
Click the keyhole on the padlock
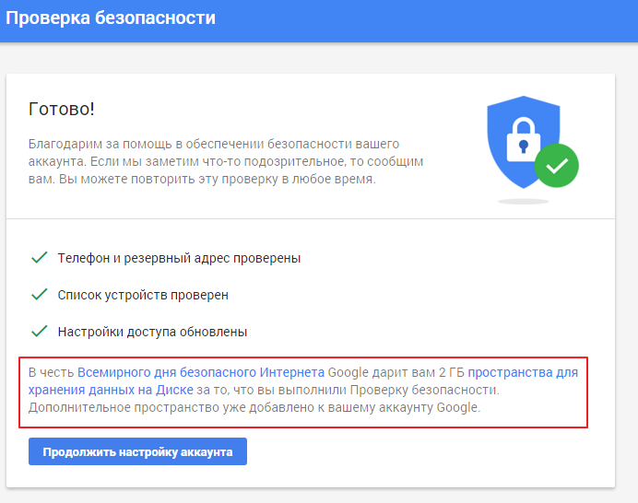[x=524, y=146]
